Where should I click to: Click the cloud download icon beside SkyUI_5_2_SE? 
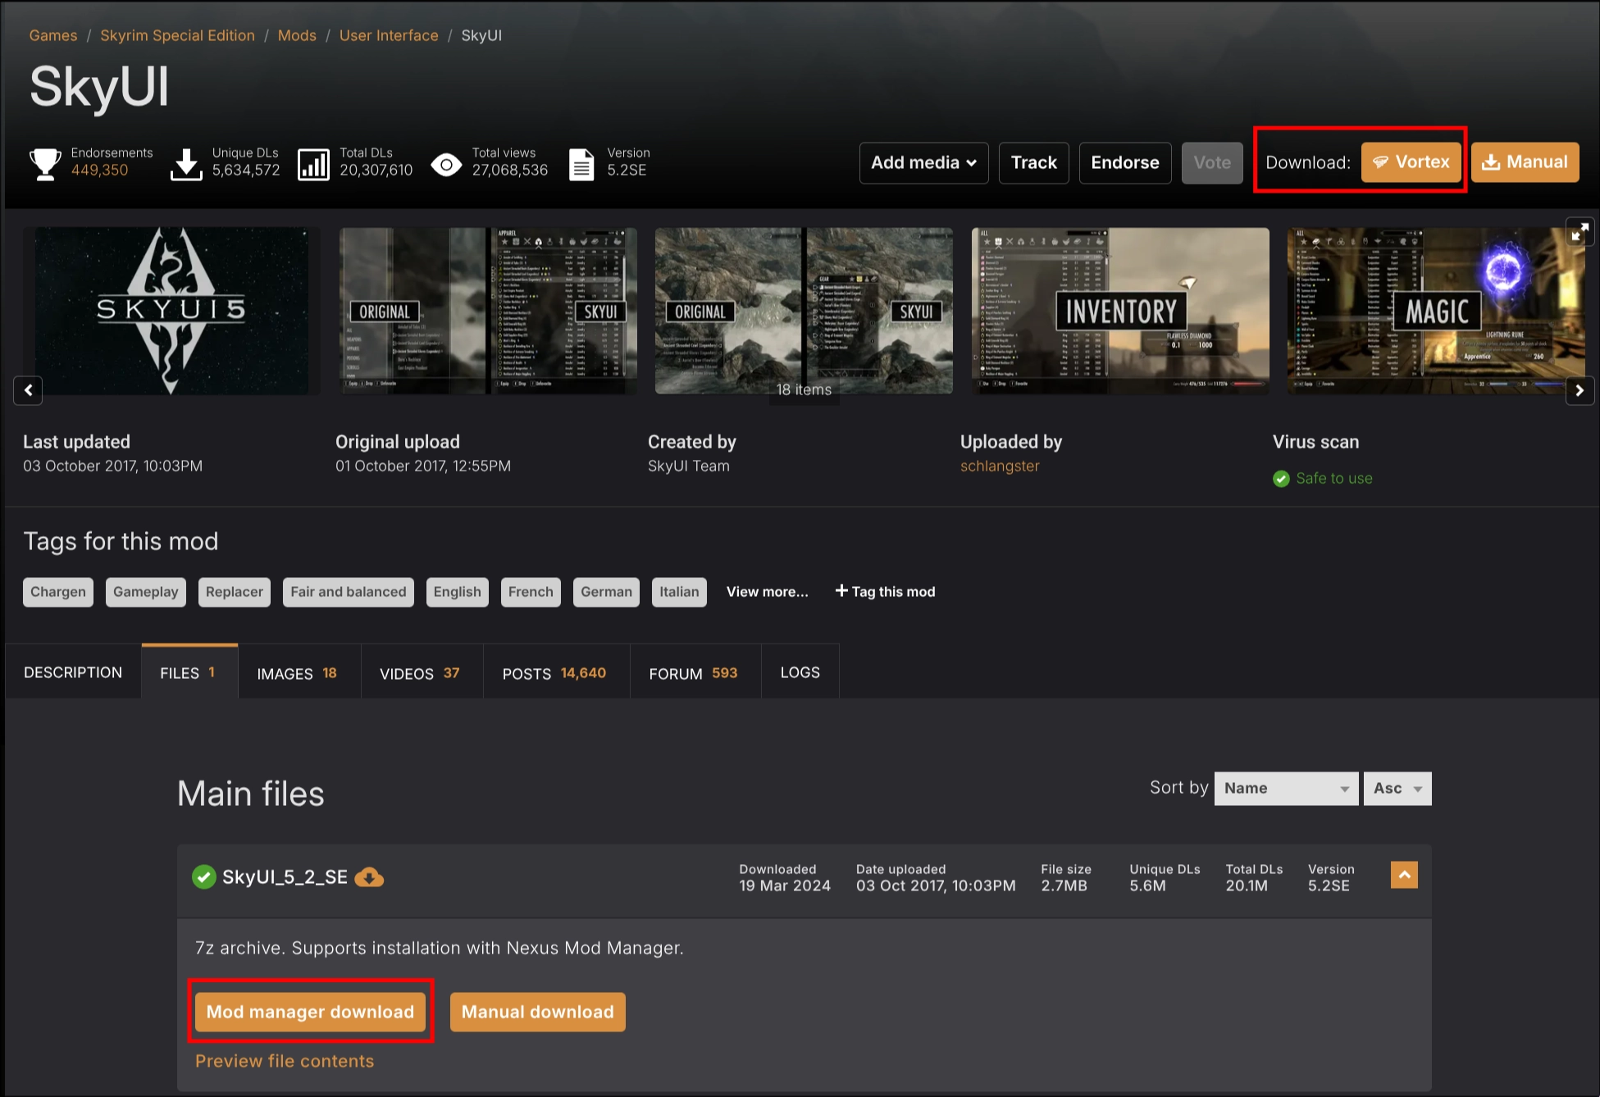(369, 877)
